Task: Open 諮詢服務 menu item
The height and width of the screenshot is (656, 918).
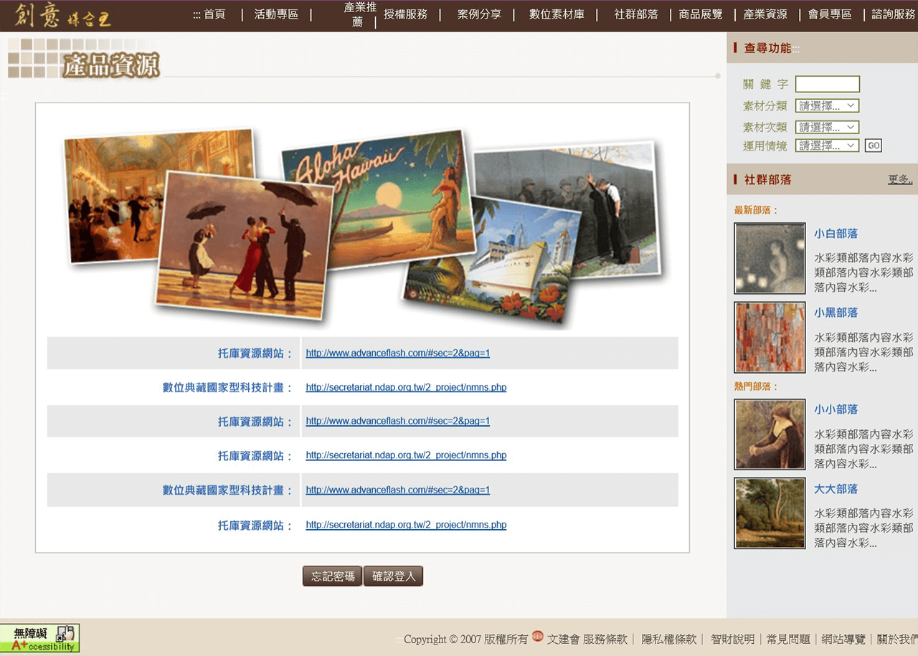Action: pos(894,14)
